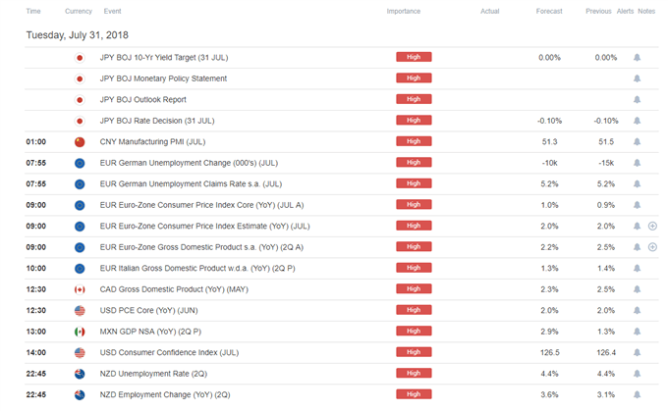This screenshot has height=411, width=668.
Task: Open JPY BOJ Rate Decision event
Action: tap(157, 121)
